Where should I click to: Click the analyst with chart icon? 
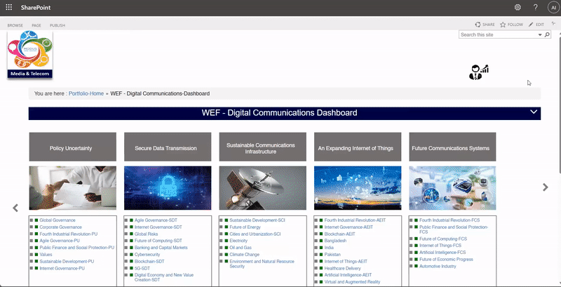click(479, 72)
